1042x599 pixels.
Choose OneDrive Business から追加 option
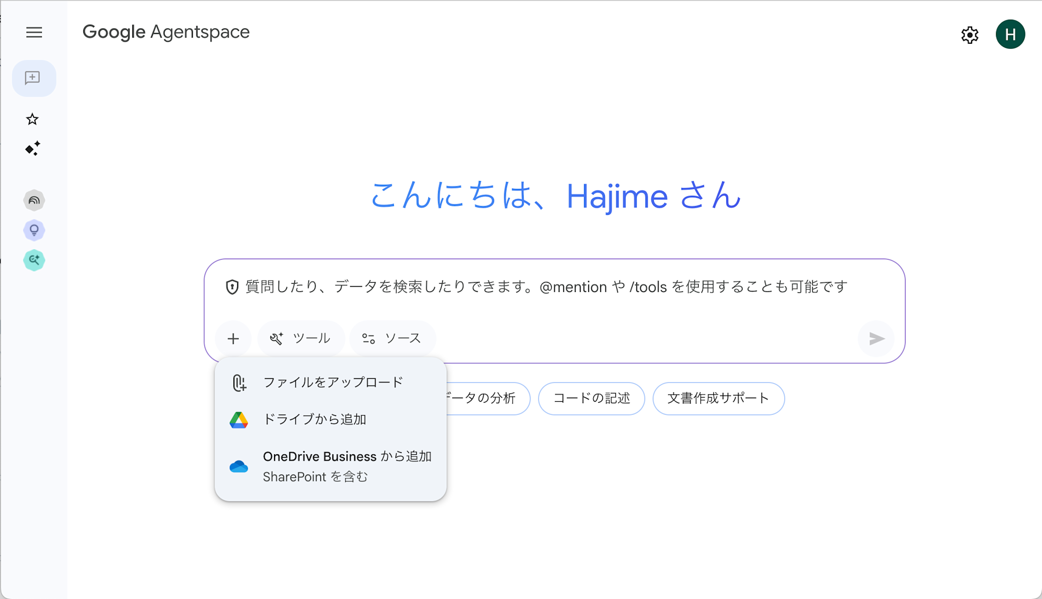pyautogui.click(x=330, y=466)
